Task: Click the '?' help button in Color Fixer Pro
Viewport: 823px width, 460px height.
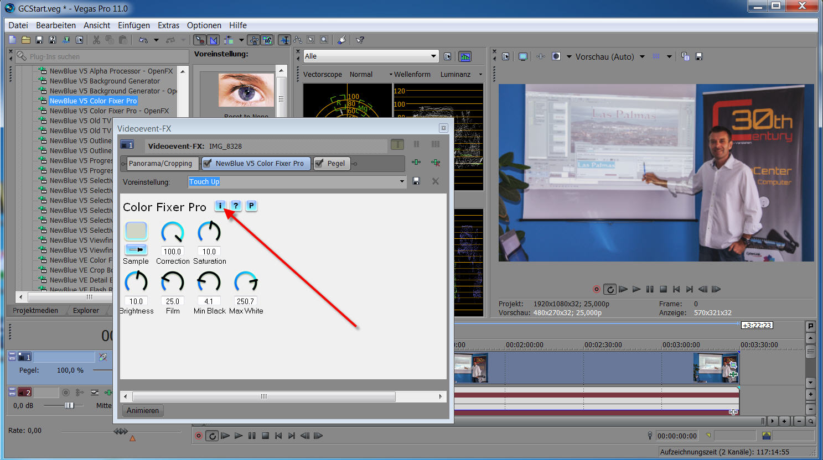Action: pyautogui.click(x=236, y=206)
